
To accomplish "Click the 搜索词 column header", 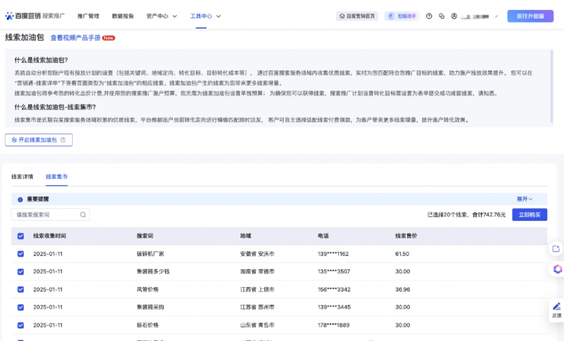I will point(145,236).
